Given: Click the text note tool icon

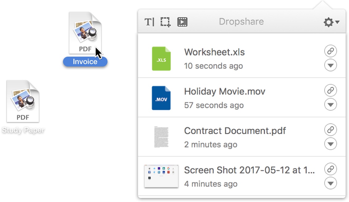Looking at the screenshot, I should point(149,22).
